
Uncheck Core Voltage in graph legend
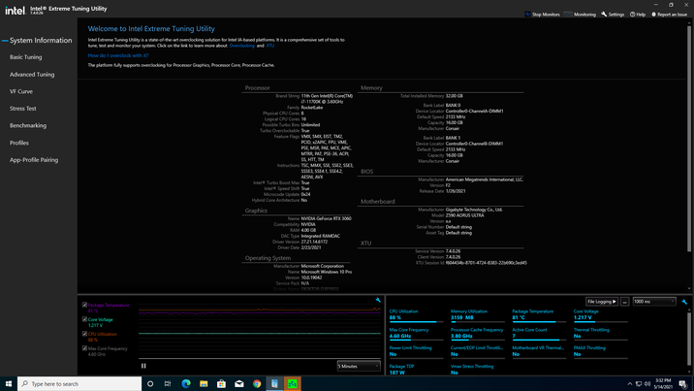click(x=84, y=319)
